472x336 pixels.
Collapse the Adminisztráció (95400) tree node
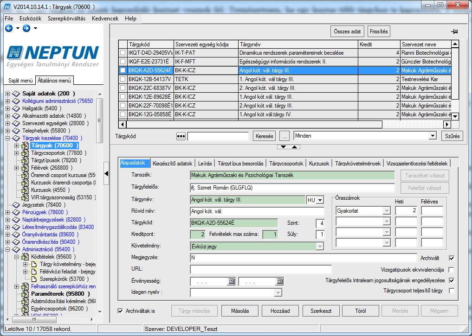point(7,249)
